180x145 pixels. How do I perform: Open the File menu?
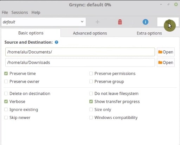click(x=5, y=12)
